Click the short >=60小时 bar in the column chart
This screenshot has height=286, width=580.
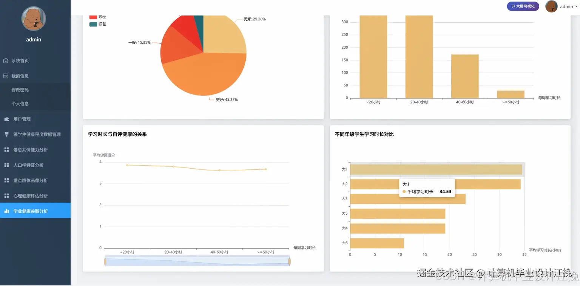click(x=511, y=94)
